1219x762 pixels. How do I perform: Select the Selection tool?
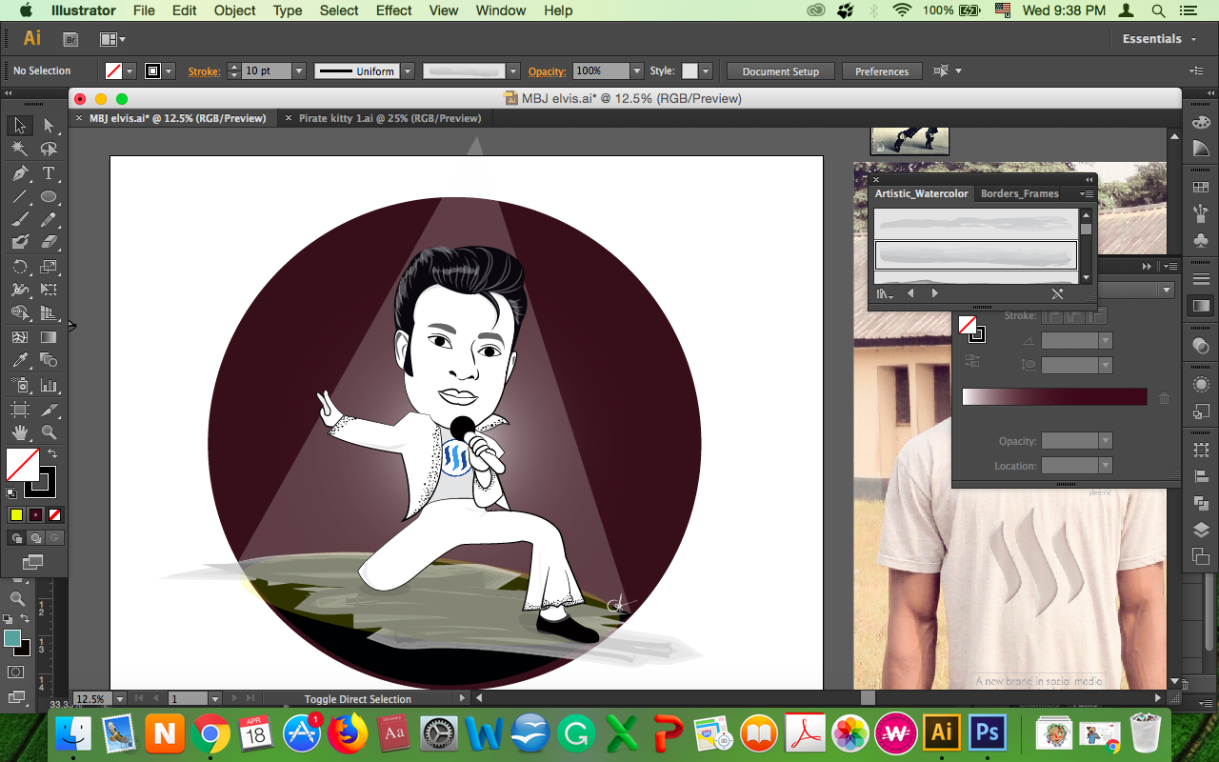pos(19,126)
